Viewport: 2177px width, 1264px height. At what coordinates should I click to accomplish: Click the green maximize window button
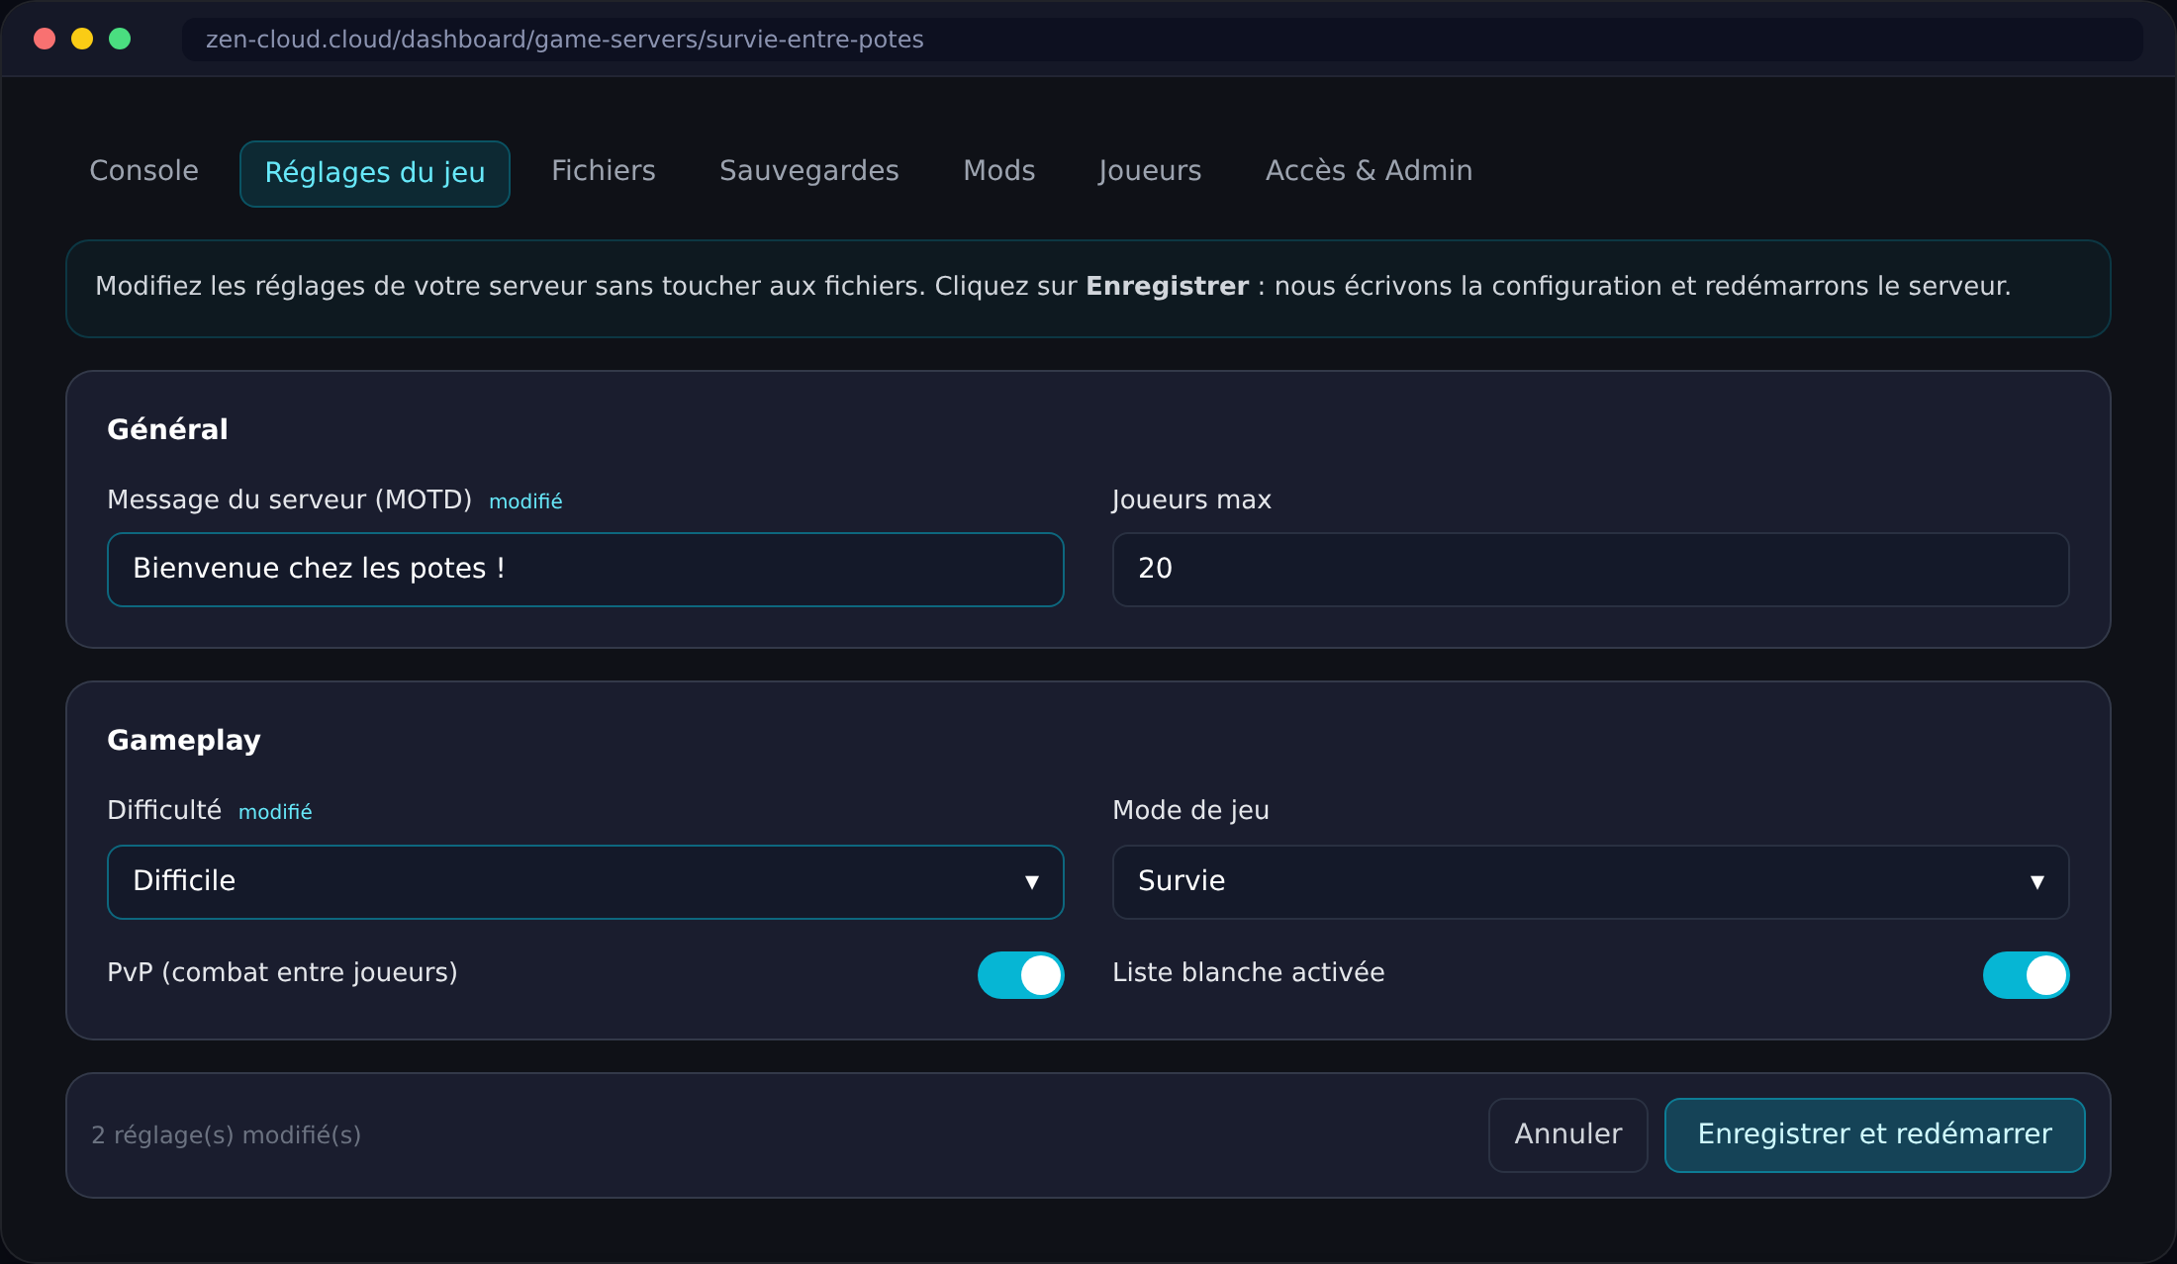(x=120, y=39)
